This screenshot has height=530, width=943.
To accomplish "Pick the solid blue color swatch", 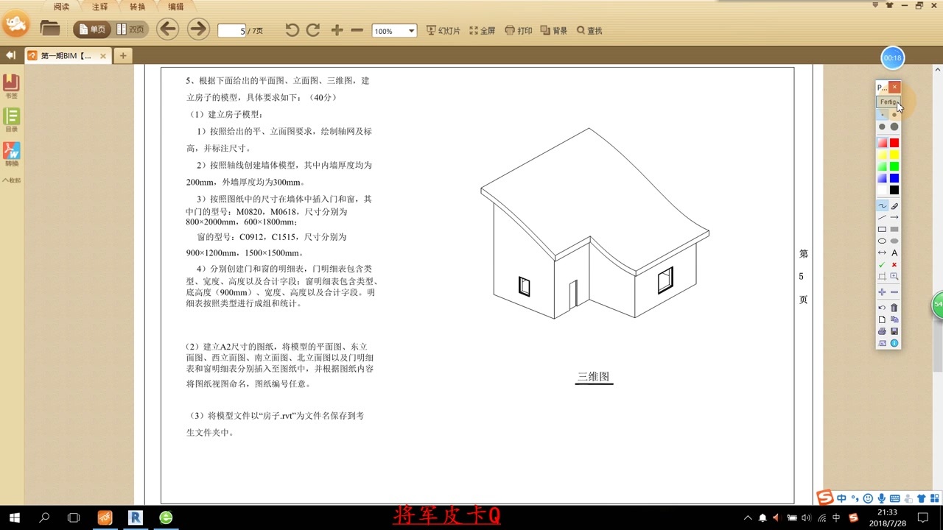I will point(894,178).
